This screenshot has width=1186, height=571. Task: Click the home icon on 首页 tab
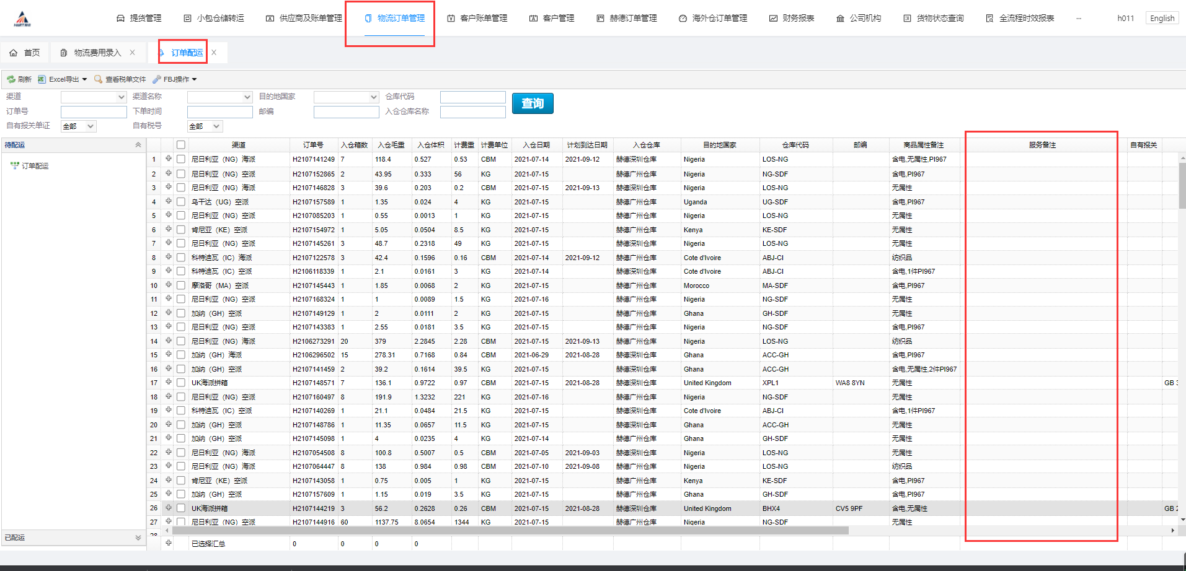[14, 53]
